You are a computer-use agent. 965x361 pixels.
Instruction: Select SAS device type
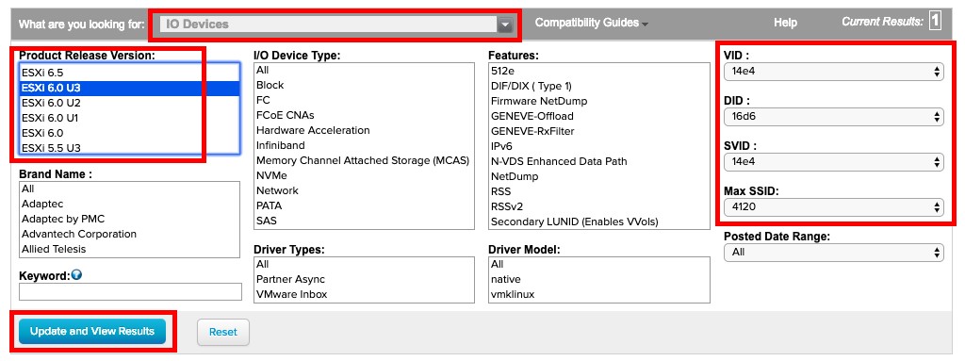(364, 221)
